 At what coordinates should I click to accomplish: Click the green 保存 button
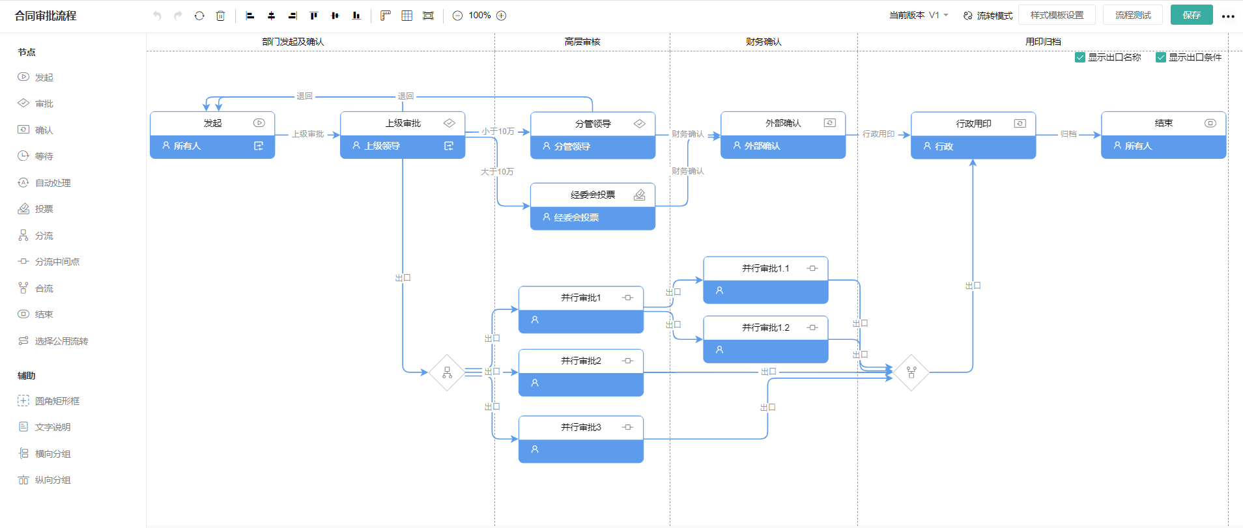[x=1192, y=15]
